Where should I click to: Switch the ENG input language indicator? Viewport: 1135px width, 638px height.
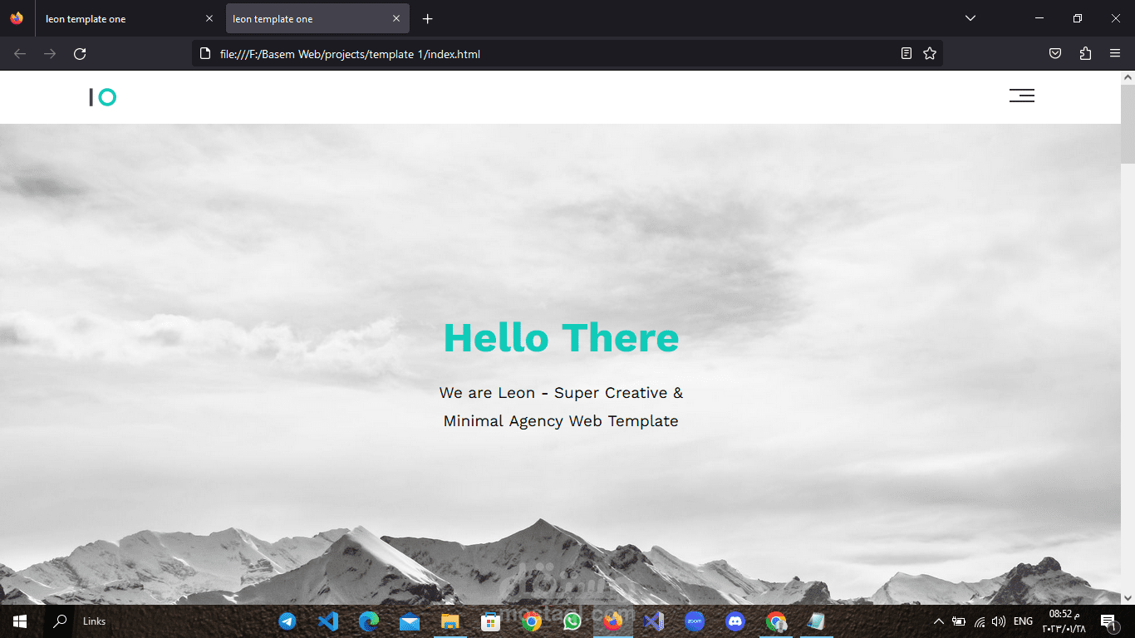[1024, 621]
